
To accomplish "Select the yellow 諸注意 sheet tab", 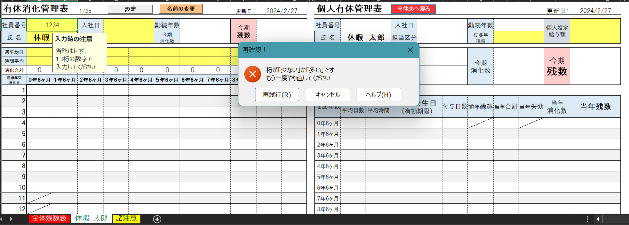I will pos(126,218).
